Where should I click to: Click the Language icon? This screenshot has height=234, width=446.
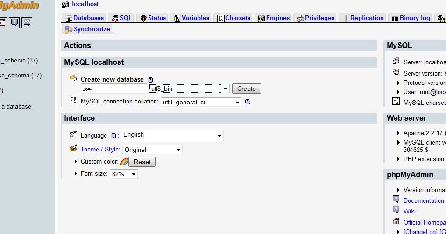tap(73, 134)
